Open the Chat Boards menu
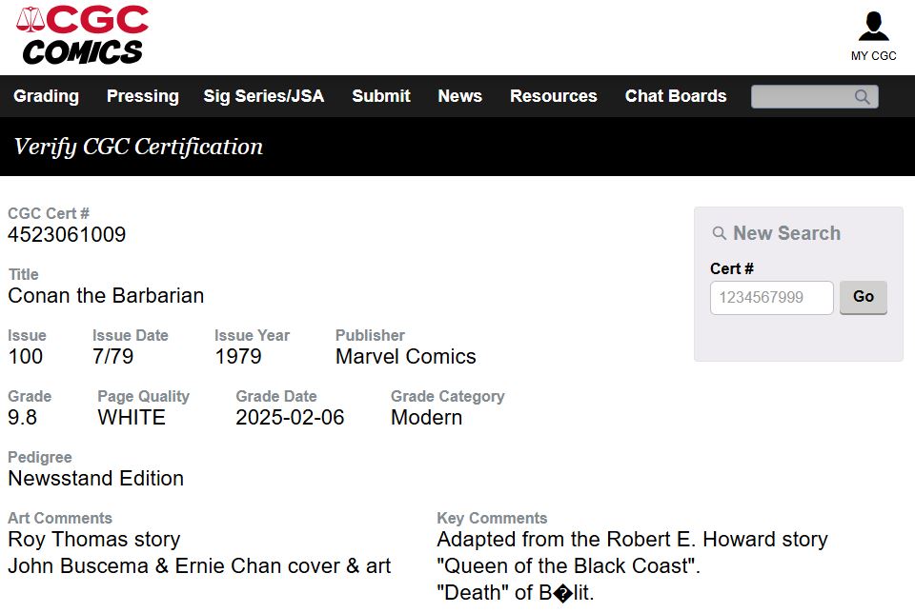The image size is (915, 613). 676,96
